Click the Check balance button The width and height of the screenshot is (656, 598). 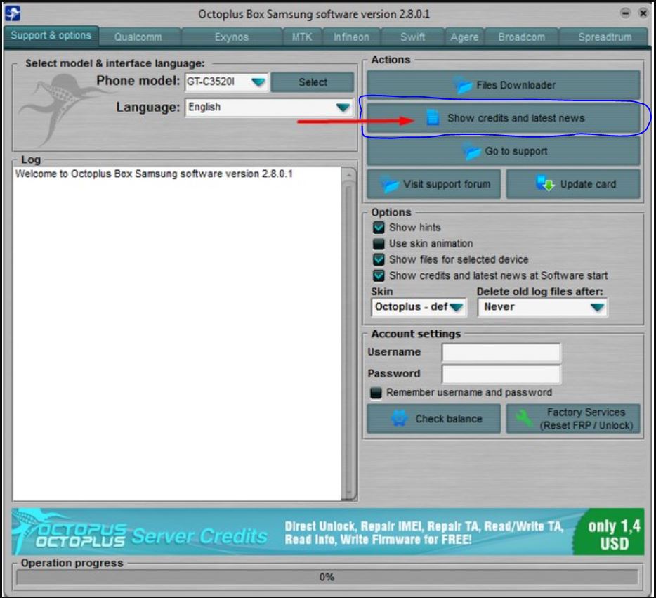434,419
